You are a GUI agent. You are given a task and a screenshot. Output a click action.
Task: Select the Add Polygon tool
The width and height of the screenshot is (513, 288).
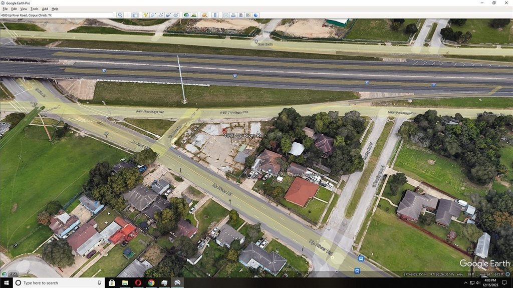point(153,15)
